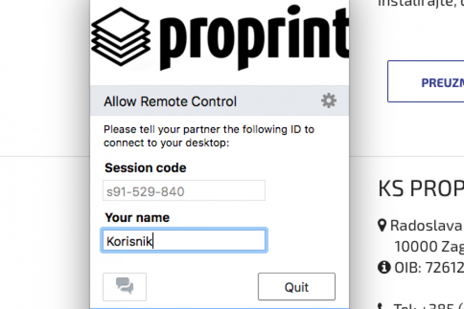Image resolution: width=464 pixels, height=309 pixels.
Task: Click the 'Please tell your partner' instruction text
Action: pos(208,136)
